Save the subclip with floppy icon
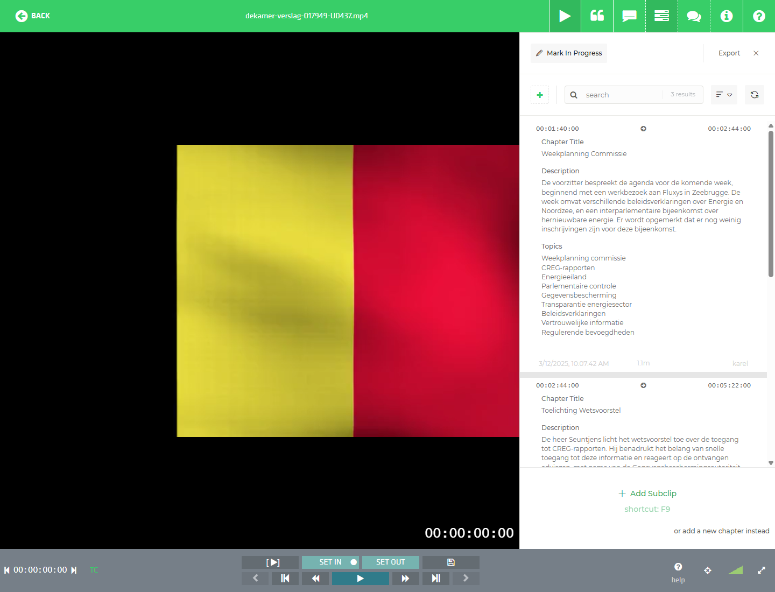This screenshot has height=592, width=775. (x=451, y=562)
